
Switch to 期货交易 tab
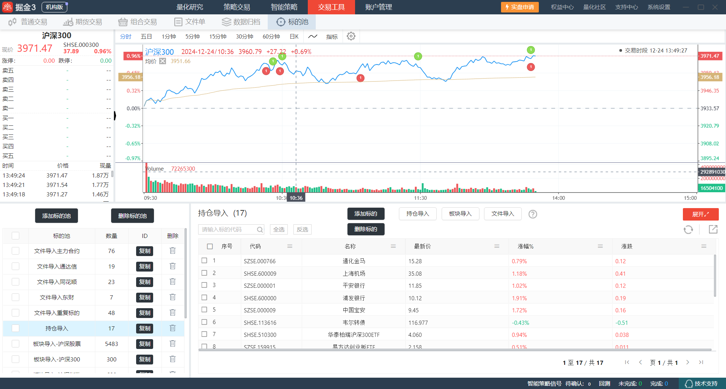coord(82,22)
